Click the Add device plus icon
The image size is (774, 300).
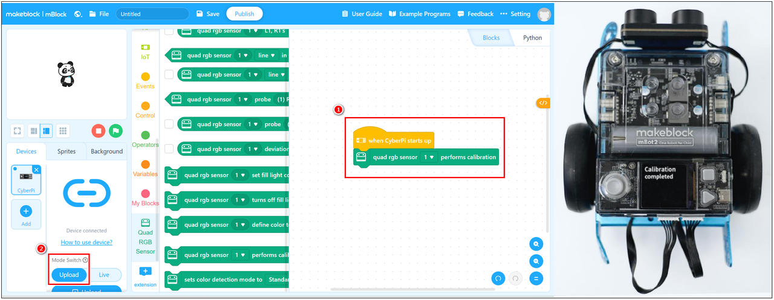point(26,211)
